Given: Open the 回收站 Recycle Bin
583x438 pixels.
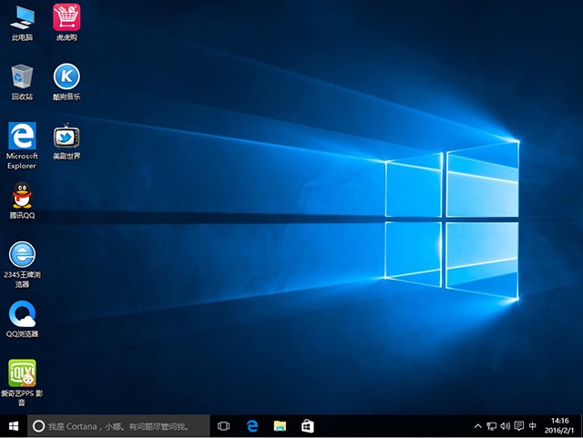Looking at the screenshot, I should (x=22, y=76).
